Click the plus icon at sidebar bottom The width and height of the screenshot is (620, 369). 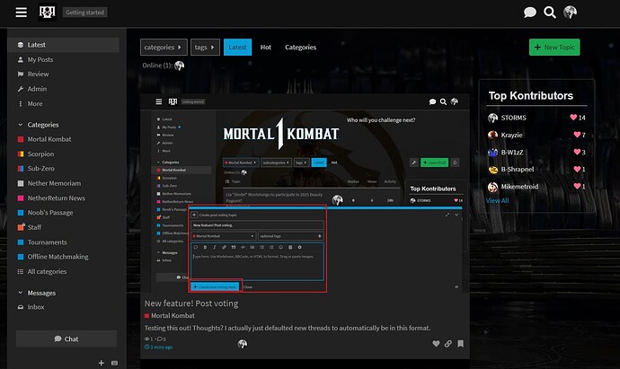(102, 363)
